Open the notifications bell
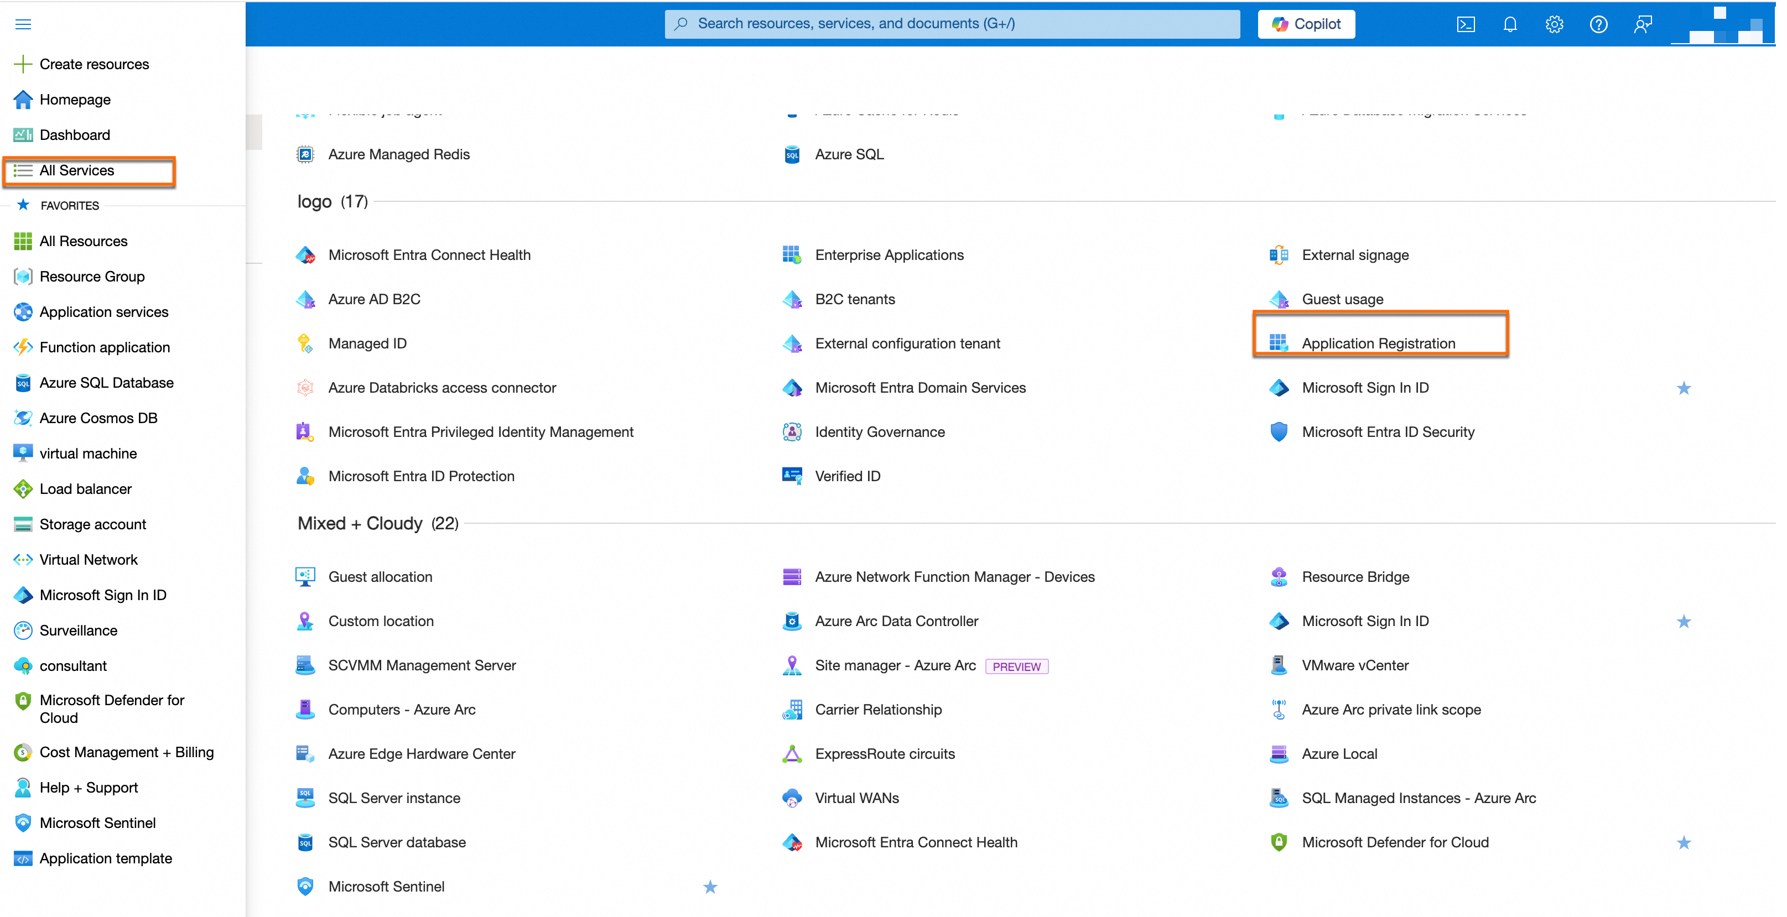This screenshot has width=1787, height=917. [1509, 25]
